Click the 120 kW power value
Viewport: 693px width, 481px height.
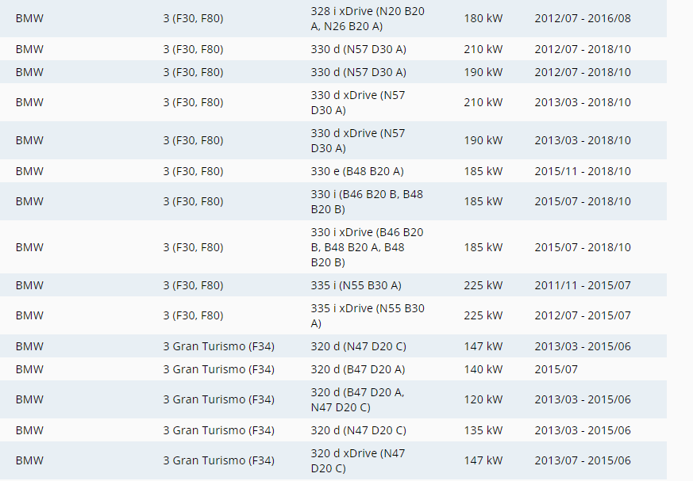click(x=483, y=400)
